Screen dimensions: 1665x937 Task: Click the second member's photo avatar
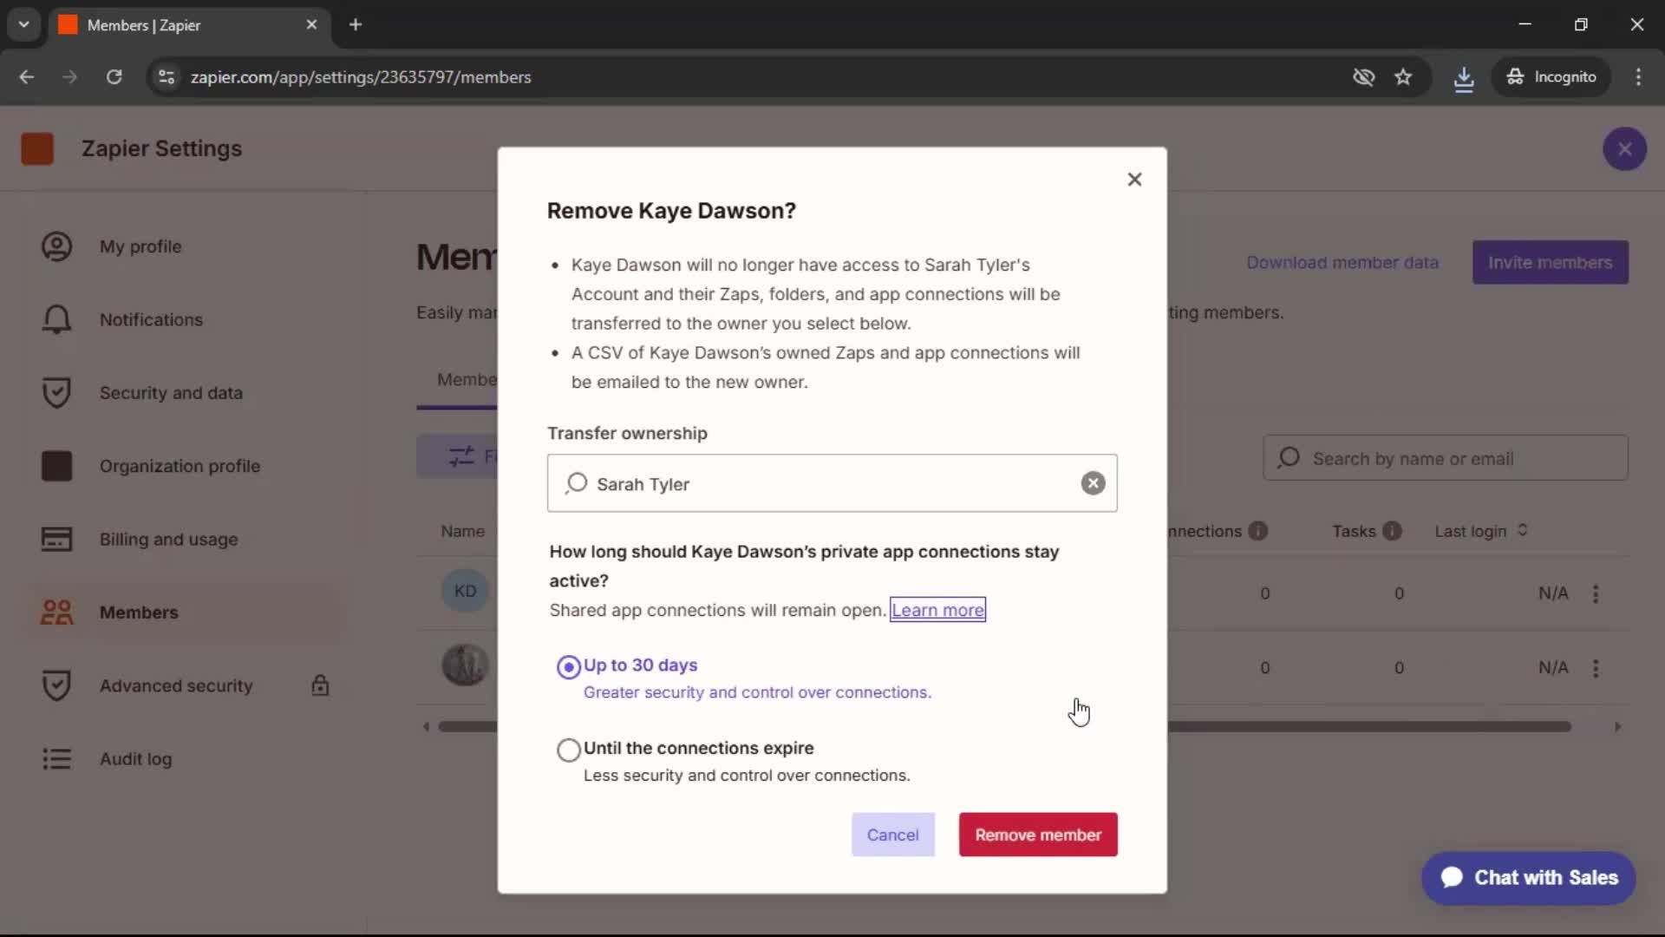click(465, 665)
